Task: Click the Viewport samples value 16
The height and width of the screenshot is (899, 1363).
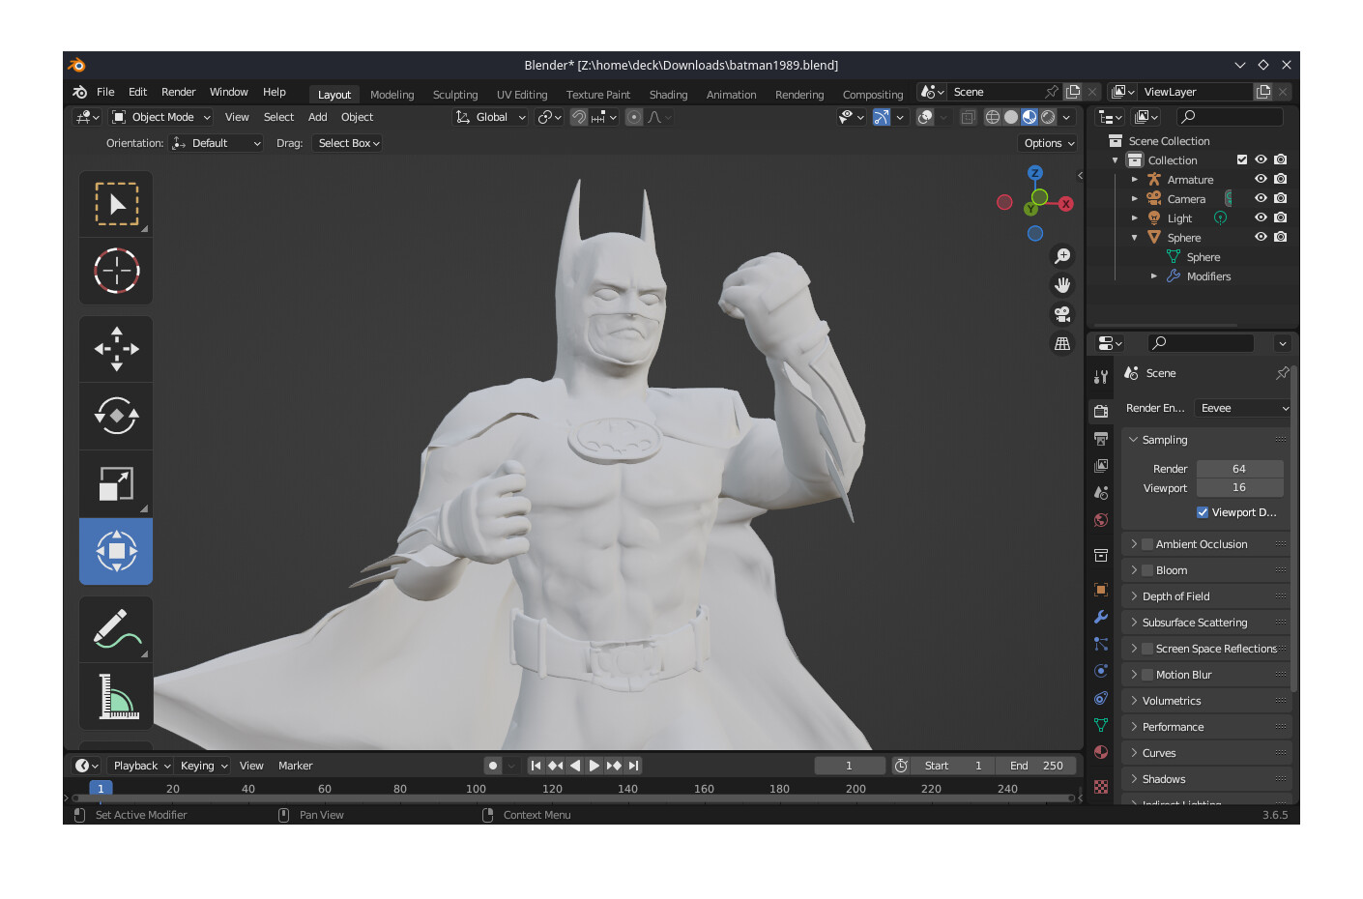Action: 1239,488
